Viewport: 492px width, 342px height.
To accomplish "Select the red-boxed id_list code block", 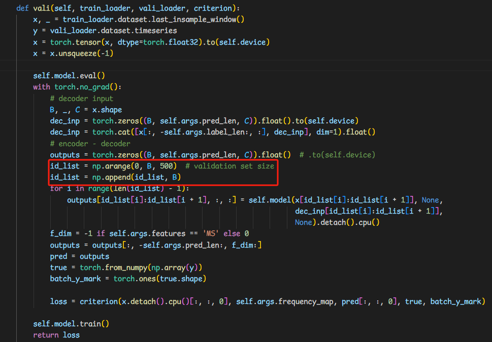I will click(x=162, y=172).
